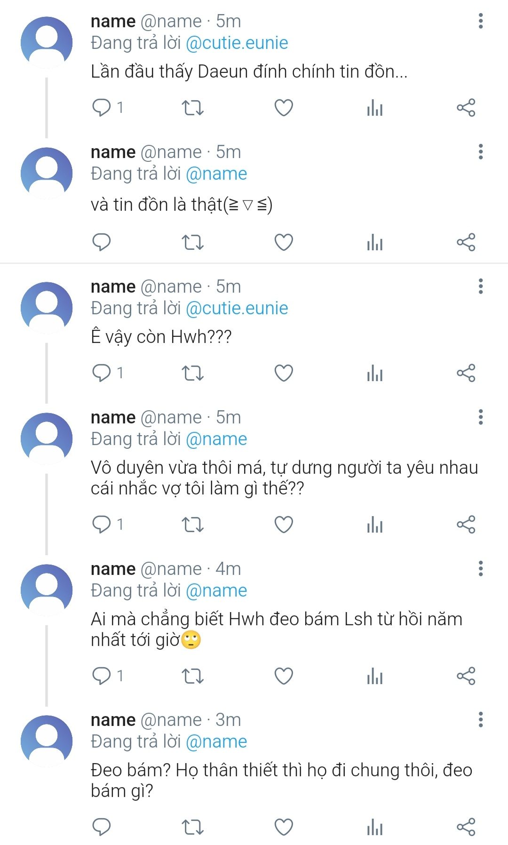View analytics for "Vô duyên vừa thôi" tweet

[x=375, y=525]
